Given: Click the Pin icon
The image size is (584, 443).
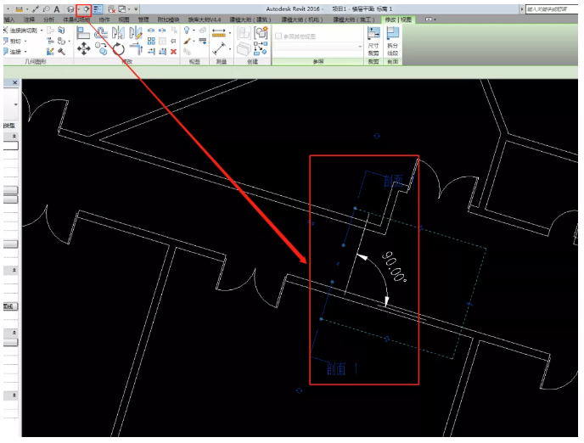Looking at the screenshot, I should pos(173,41).
